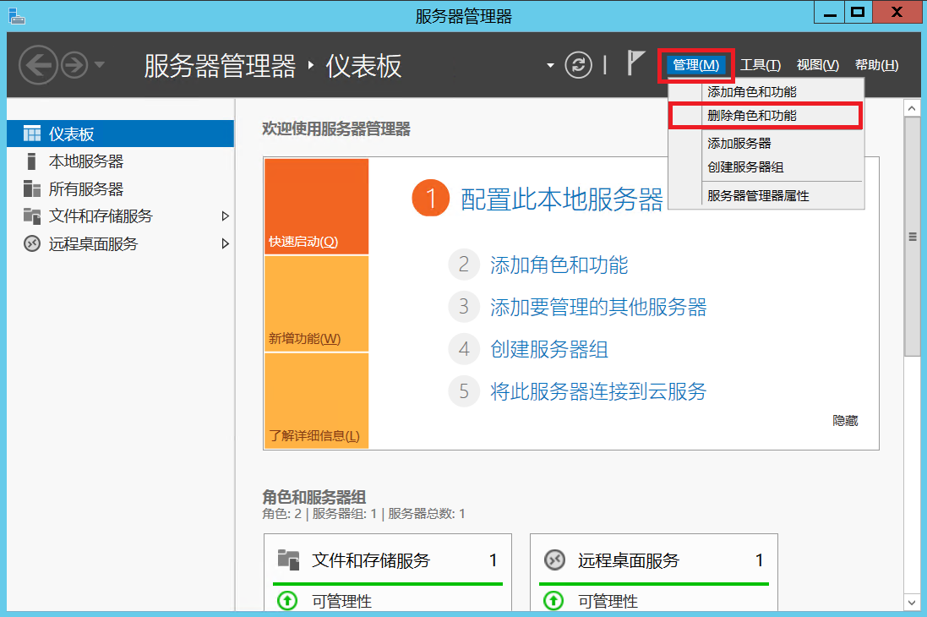Screen dimensions: 927x617
Task: Click the 添加角色和功能 welcome link
Action: point(559,265)
